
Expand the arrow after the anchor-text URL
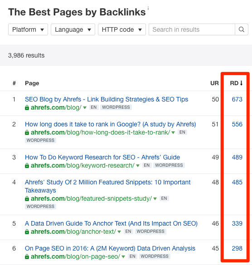click(119, 232)
